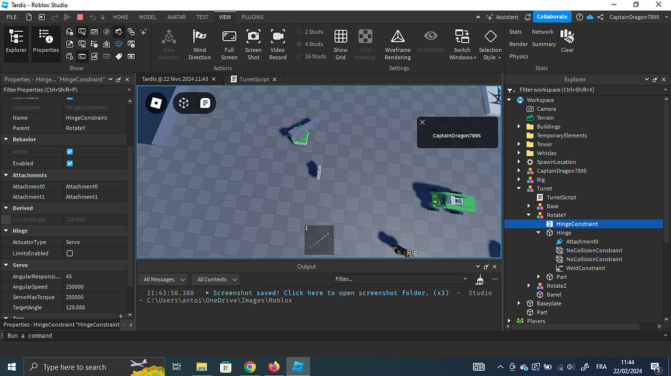Open the notifications bell

(528, 17)
